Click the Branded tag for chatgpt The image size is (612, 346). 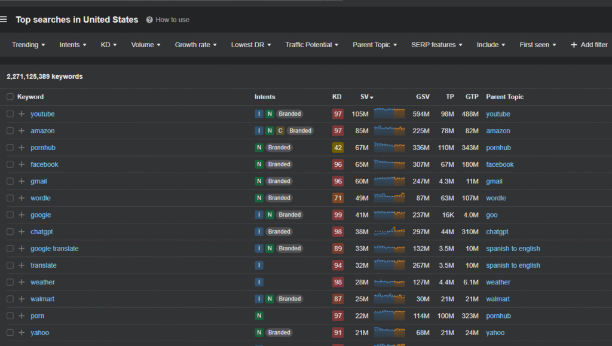click(x=279, y=231)
